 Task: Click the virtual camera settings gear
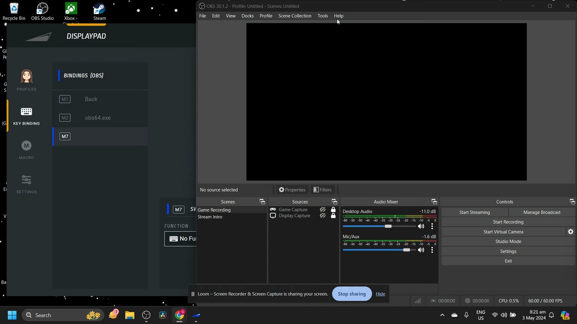click(571, 232)
